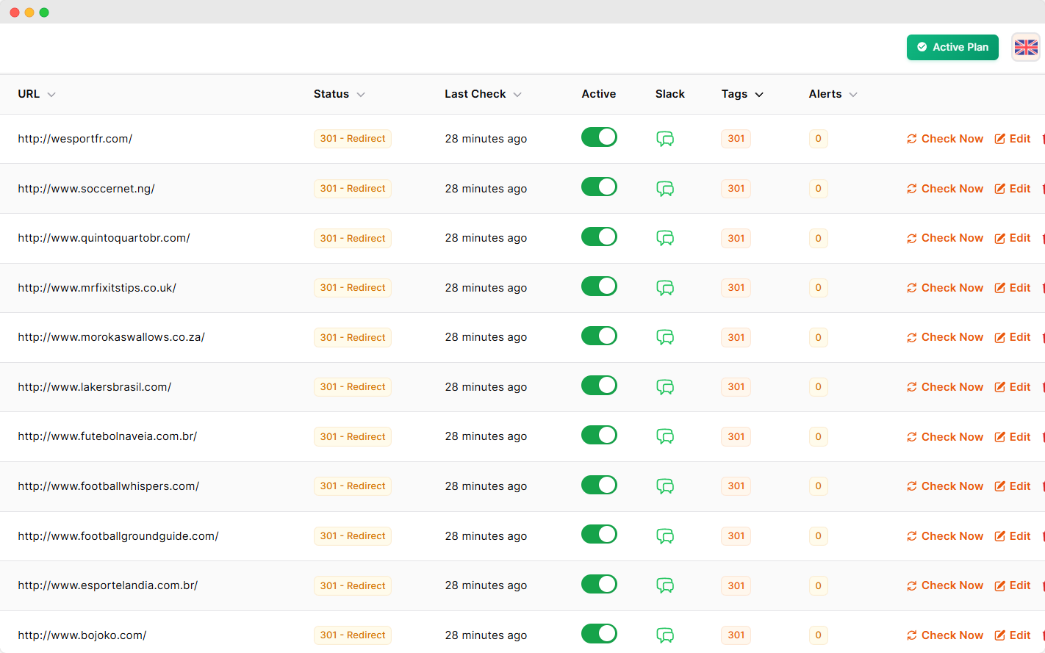Click the http://www.bojoko.com/ URL
The image size is (1045, 653).
(x=82, y=635)
